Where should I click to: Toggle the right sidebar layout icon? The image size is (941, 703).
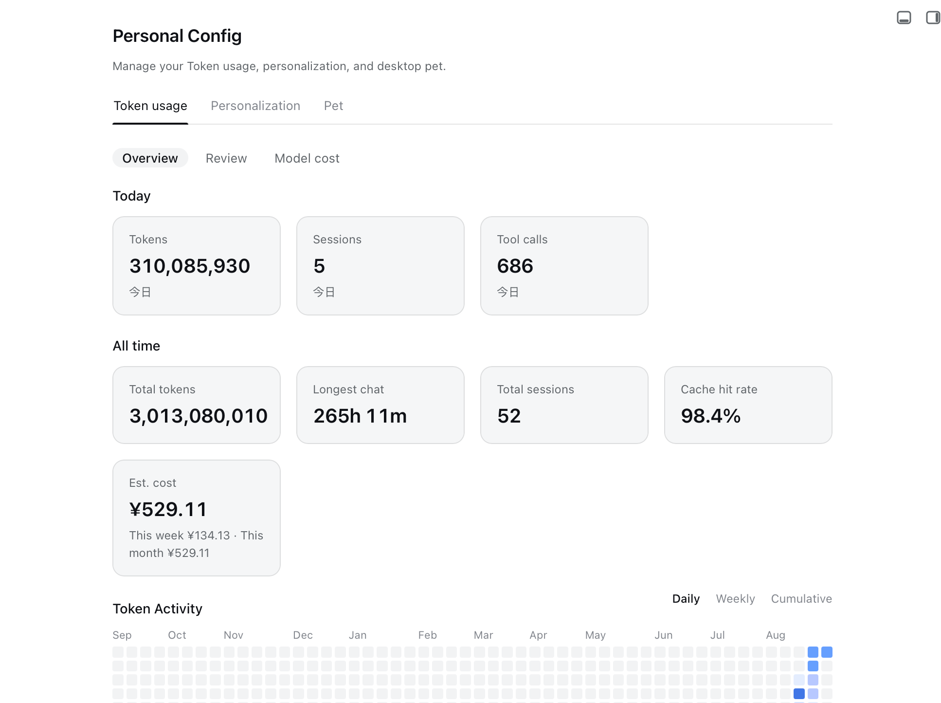pyautogui.click(x=933, y=18)
